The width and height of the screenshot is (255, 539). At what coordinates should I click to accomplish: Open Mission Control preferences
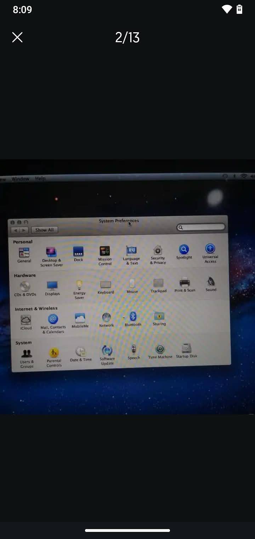click(x=105, y=256)
